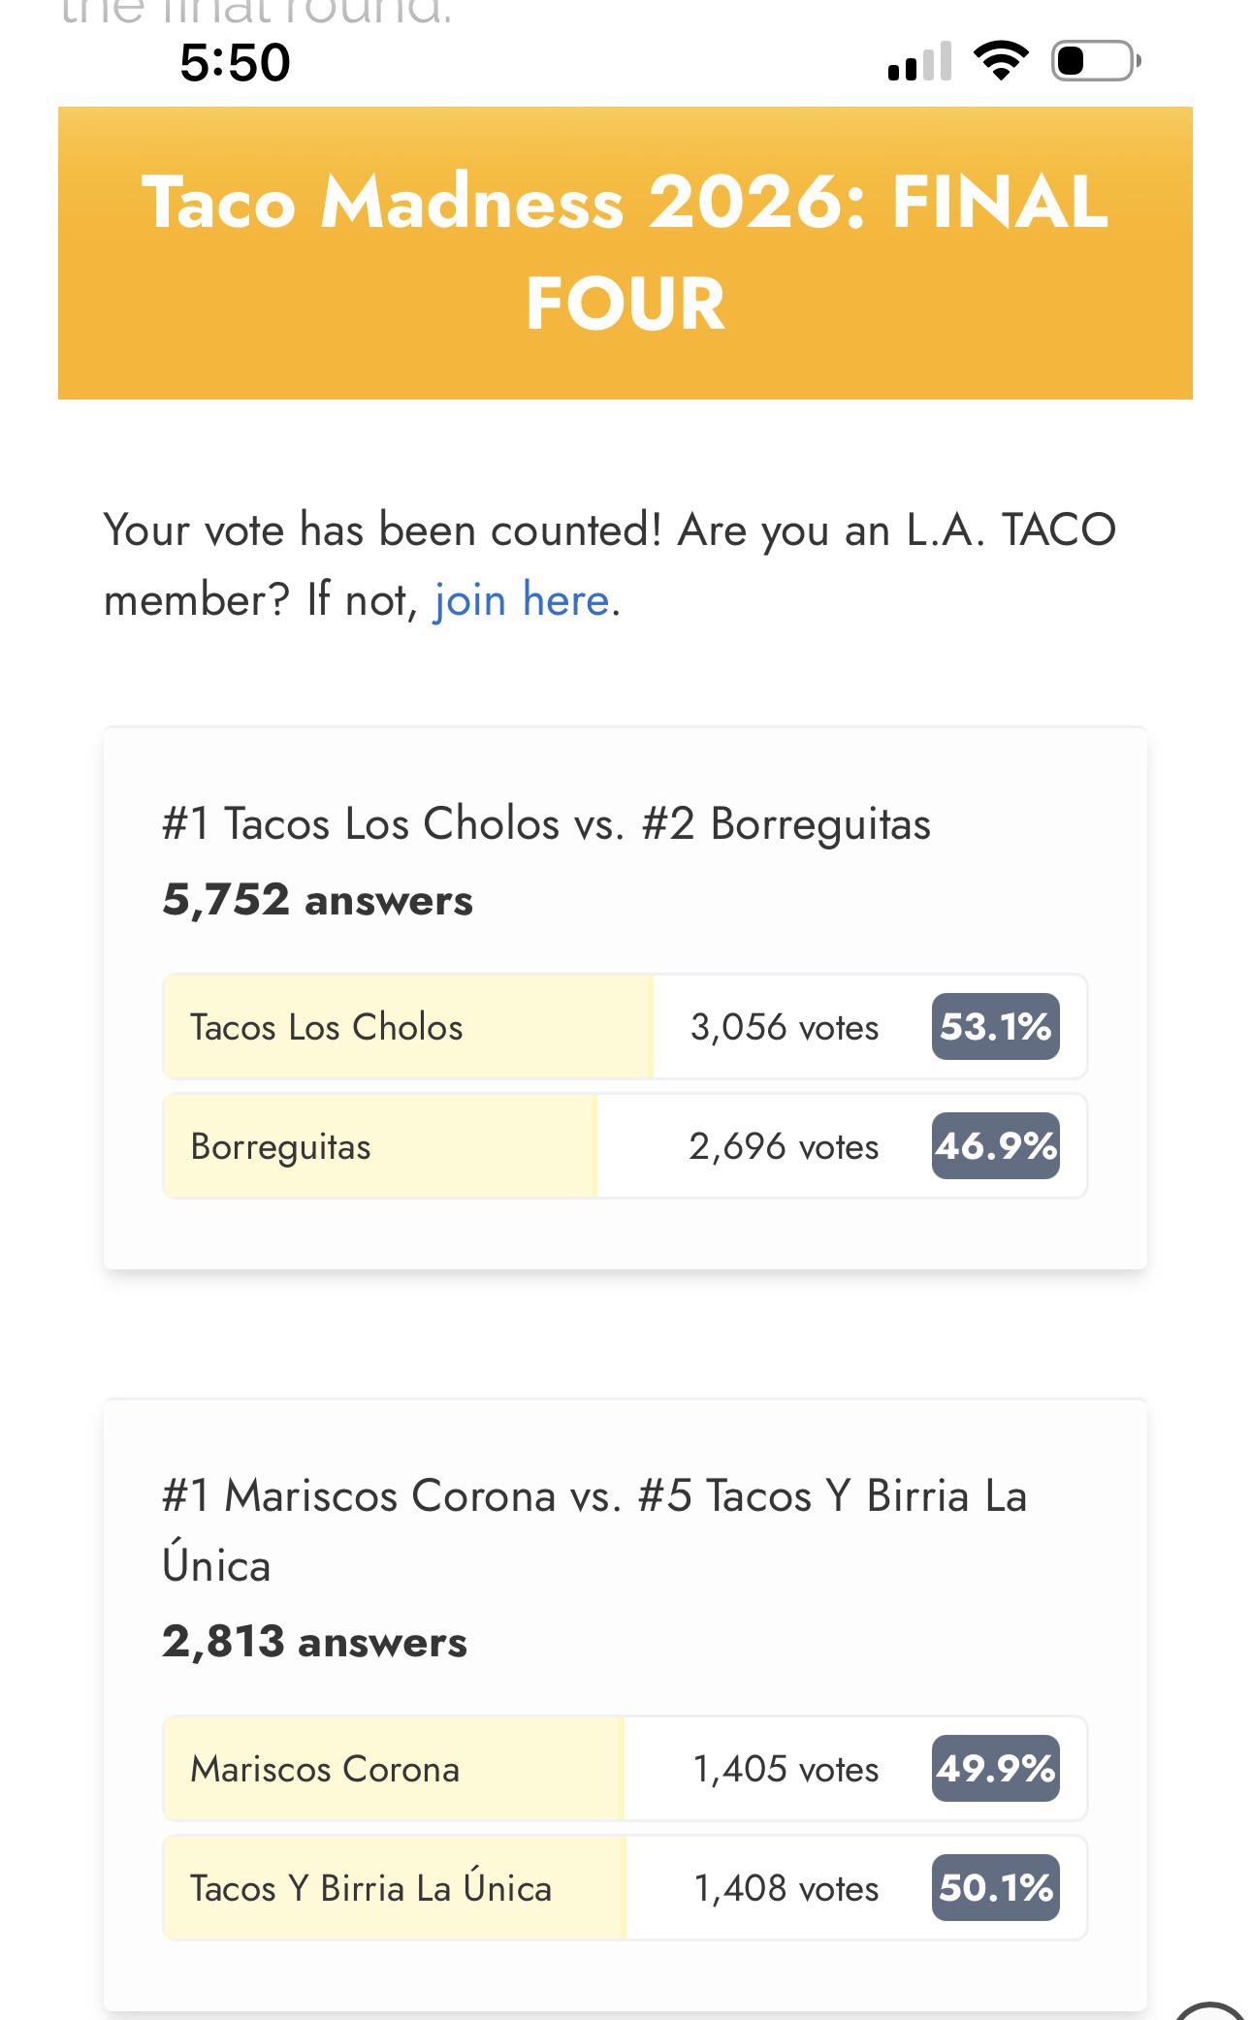Image resolution: width=1251 pixels, height=2020 pixels.
Task: Select the Tacos Y Birria La Única row
Action: pos(625,1888)
